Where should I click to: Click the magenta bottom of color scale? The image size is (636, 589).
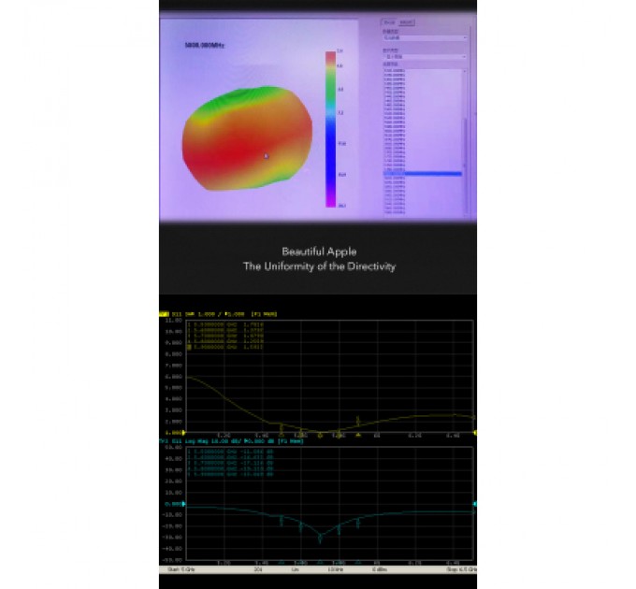pos(329,201)
